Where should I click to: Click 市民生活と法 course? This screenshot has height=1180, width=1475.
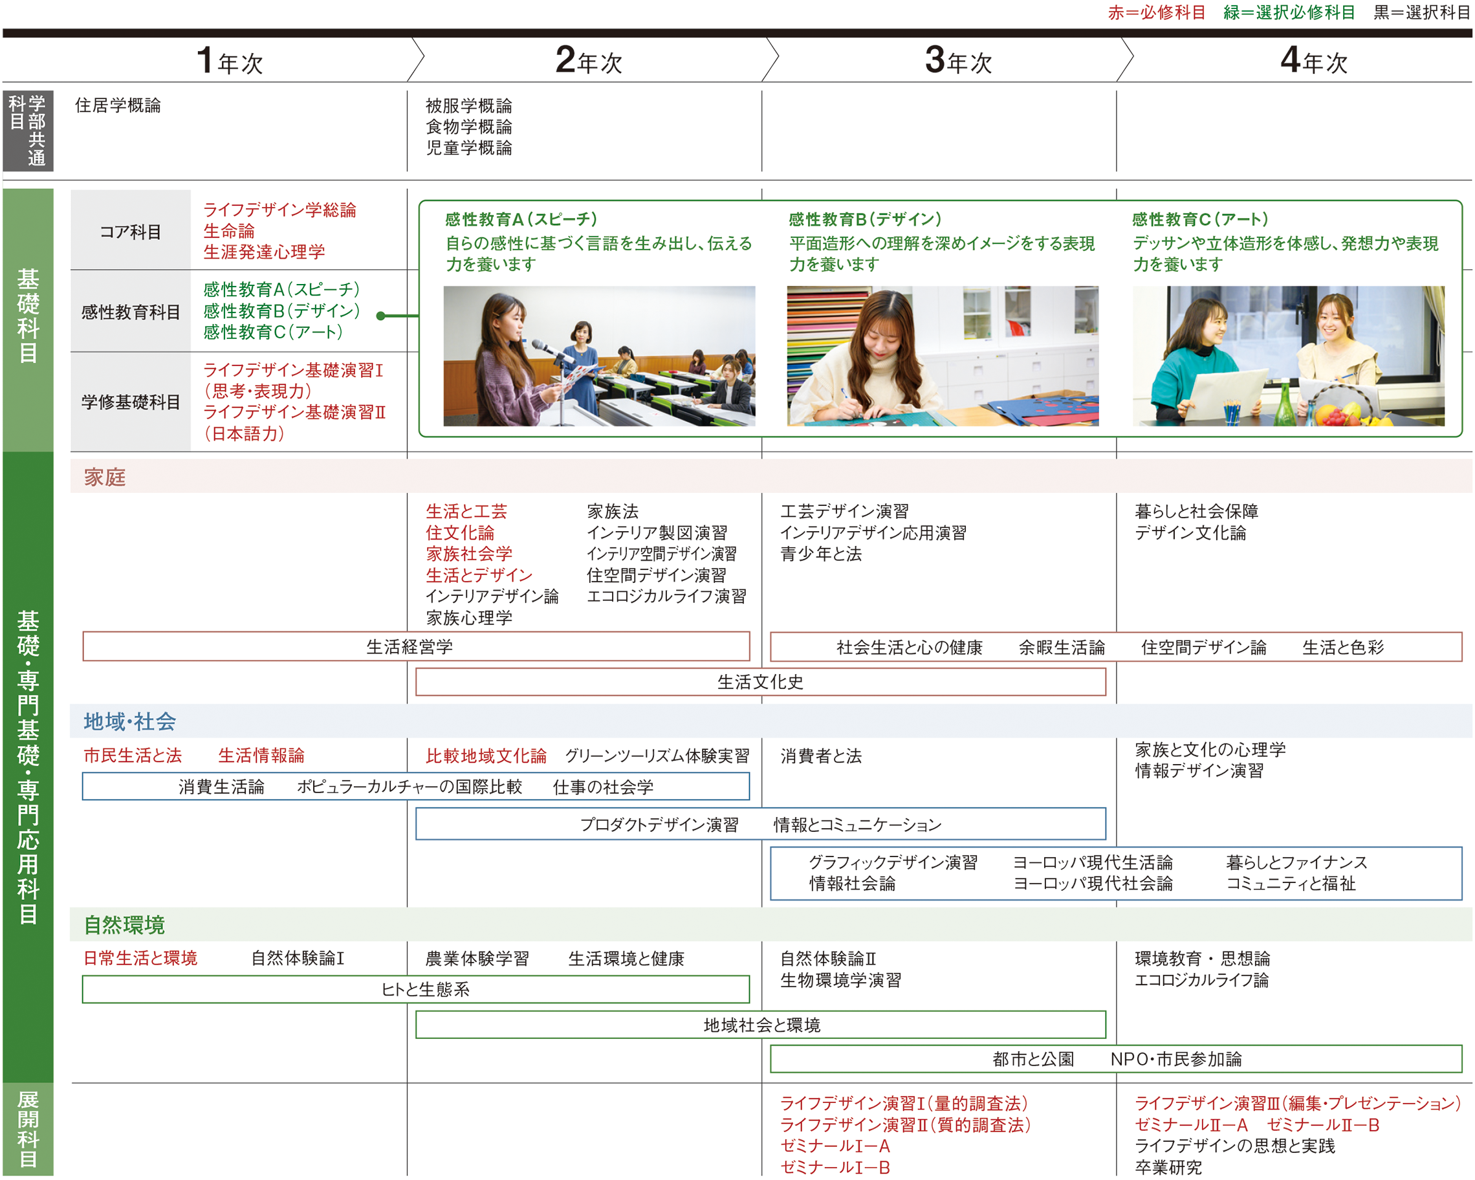[x=133, y=755]
